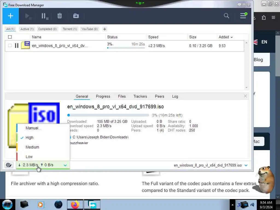Delete selected download with trash icon
The height and width of the screenshot is (210, 280).
(x=59, y=16)
